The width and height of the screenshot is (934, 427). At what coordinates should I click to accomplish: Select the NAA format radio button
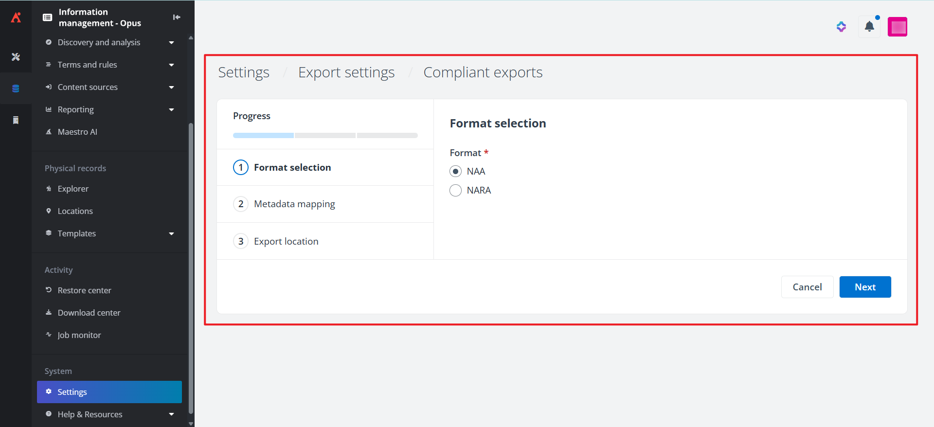[455, 171]
